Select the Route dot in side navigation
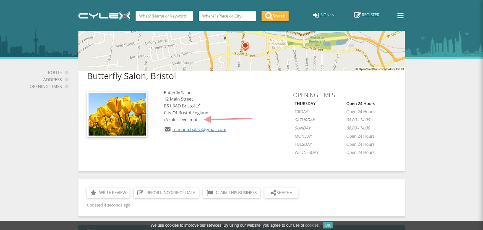Viewport: 483px width, 230px height. pyautogui.click(x=67, y=72)
